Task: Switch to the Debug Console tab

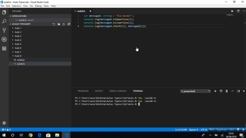Action: click(x=118, y=91)
